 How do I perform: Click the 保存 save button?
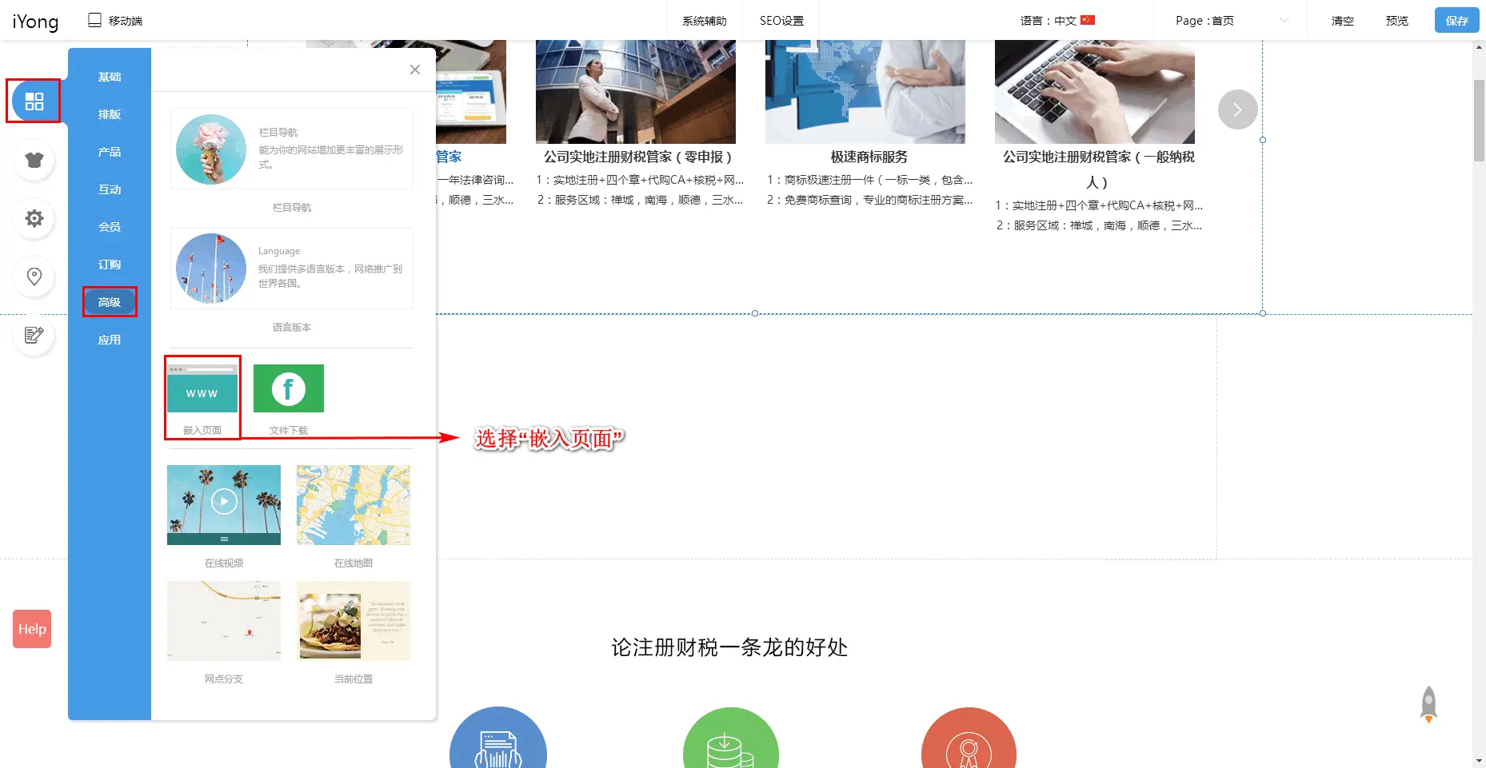point(1456,21)
